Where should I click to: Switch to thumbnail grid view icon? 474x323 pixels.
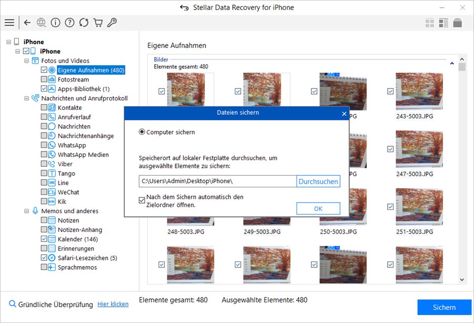click(430, 23)
